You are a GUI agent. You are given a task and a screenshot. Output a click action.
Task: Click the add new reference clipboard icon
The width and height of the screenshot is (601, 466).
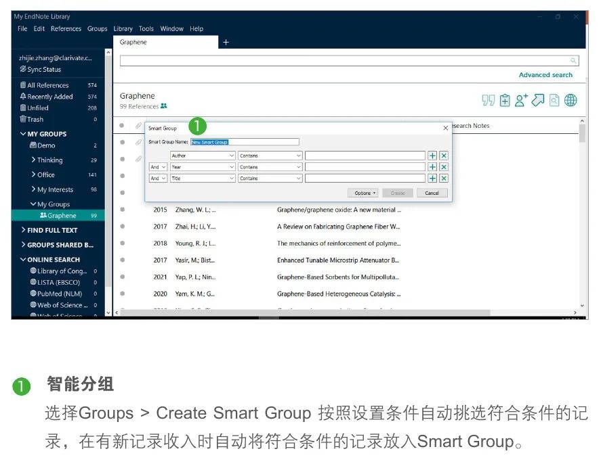[x=505, y=100]
